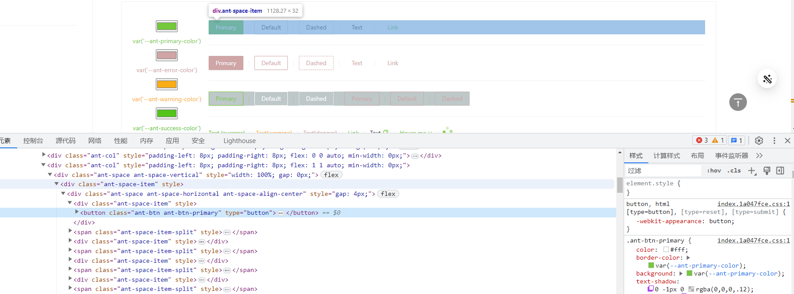Screen dimensions: 794x294
Task: Click the paintbrush rendering emulation icon
Action: pyautogui.click(x=767, y=171)
